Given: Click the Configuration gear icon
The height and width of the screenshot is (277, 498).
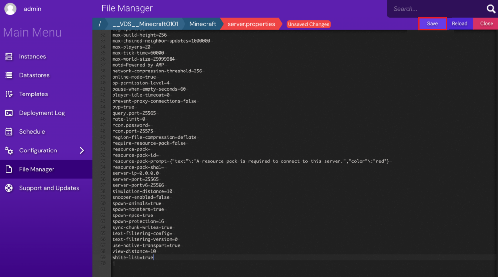Looking at the screenshot, I should (9, 150).
